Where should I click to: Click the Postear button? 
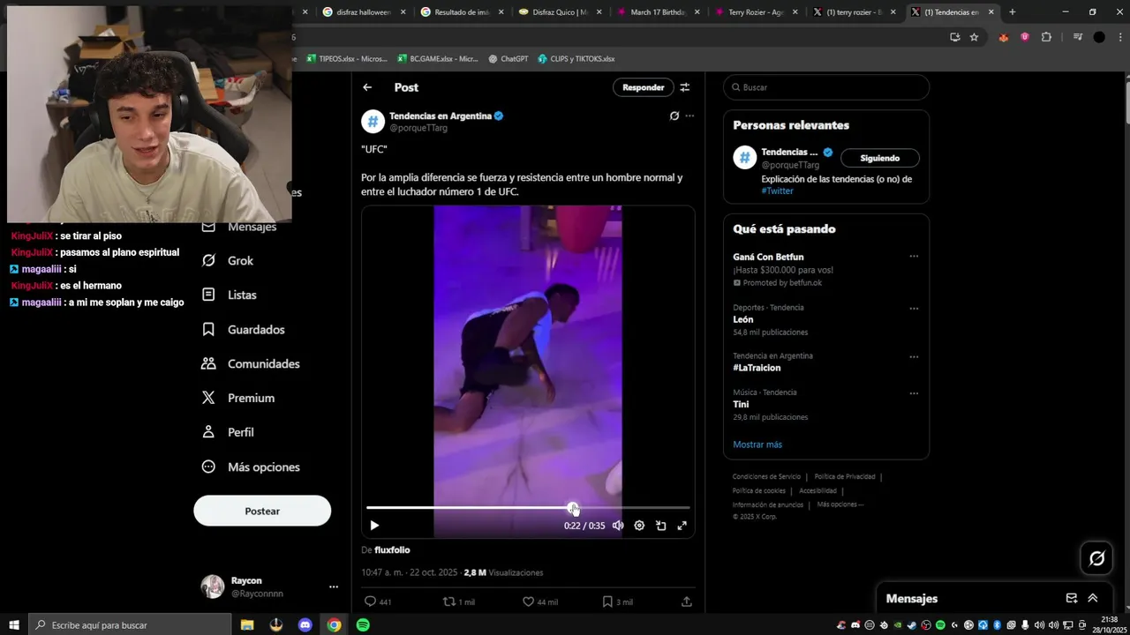262,511
